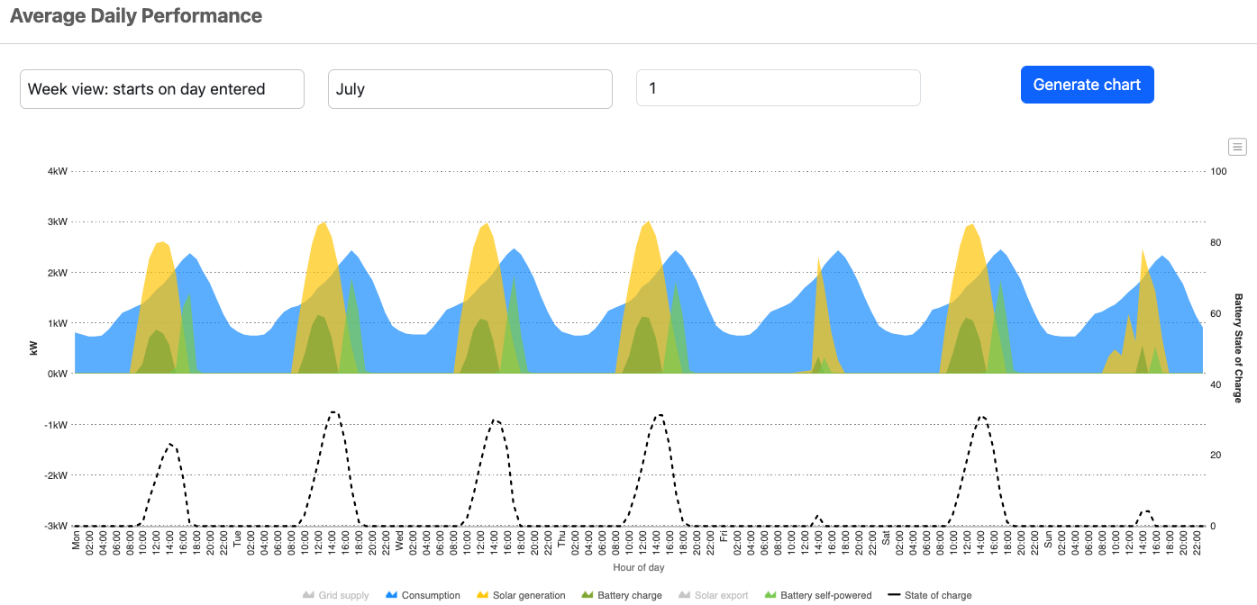Click the "Average Daily Performance" heading
Image resolution: width=1257 pixels, height=605 pixels.
(136, 16)
